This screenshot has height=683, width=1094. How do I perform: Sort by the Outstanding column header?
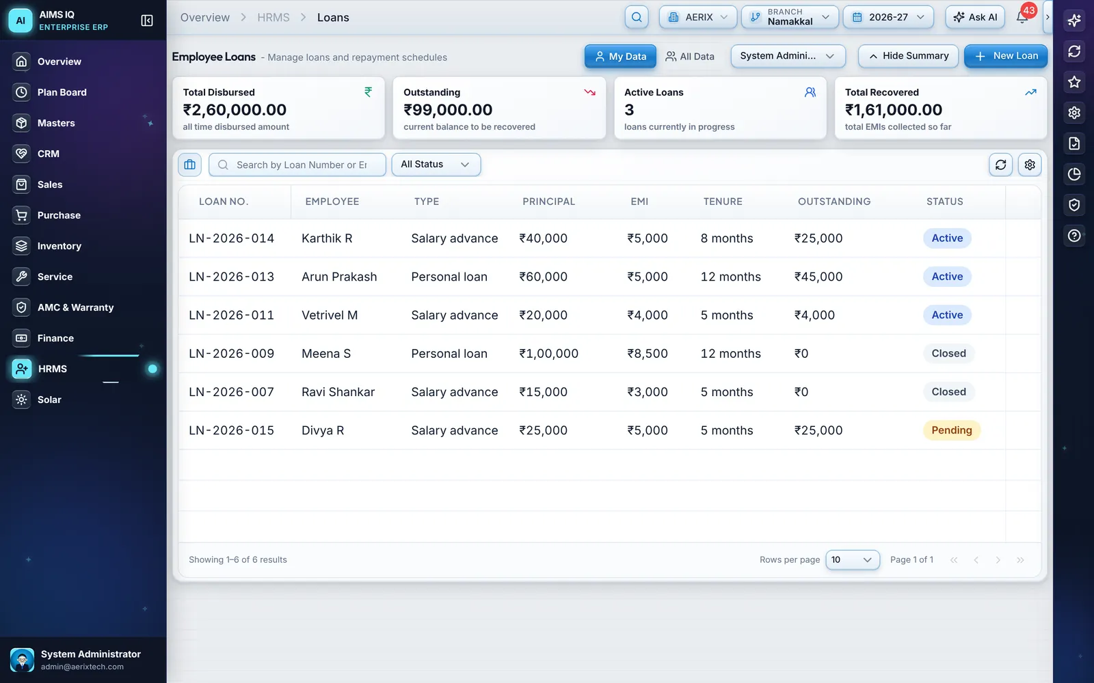coord(834,201)
